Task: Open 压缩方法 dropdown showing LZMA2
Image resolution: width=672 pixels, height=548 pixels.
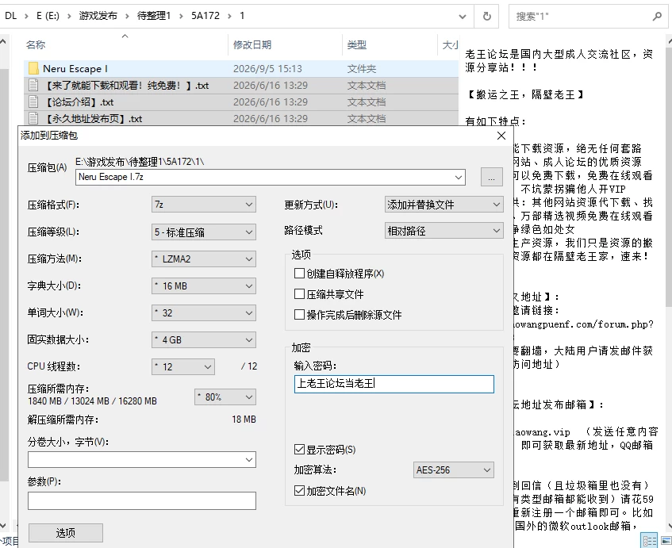Action: pos(204,259)
